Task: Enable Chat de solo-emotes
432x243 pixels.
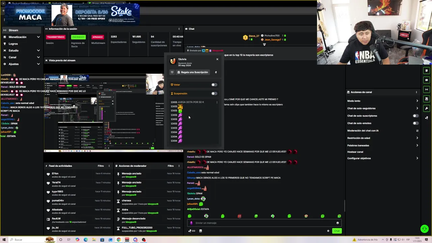Action: pyautogui.click(x=416, y=123)
